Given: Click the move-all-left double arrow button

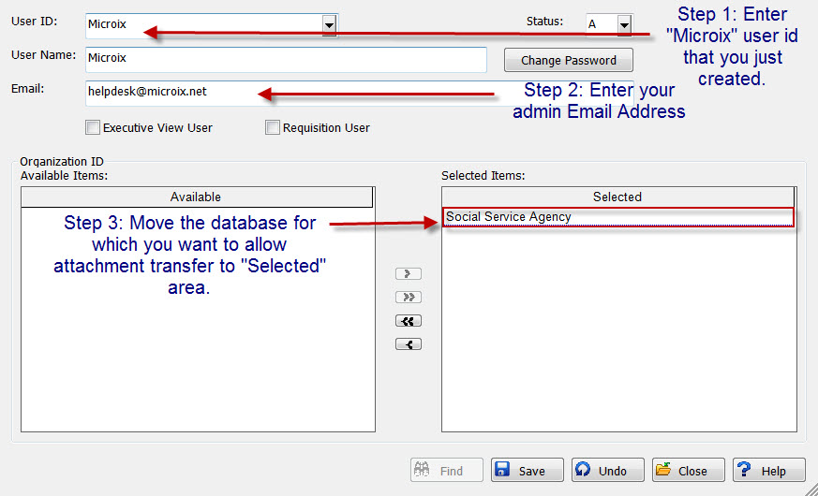Looking at the screenshot, I should click(x=408, y=321).
